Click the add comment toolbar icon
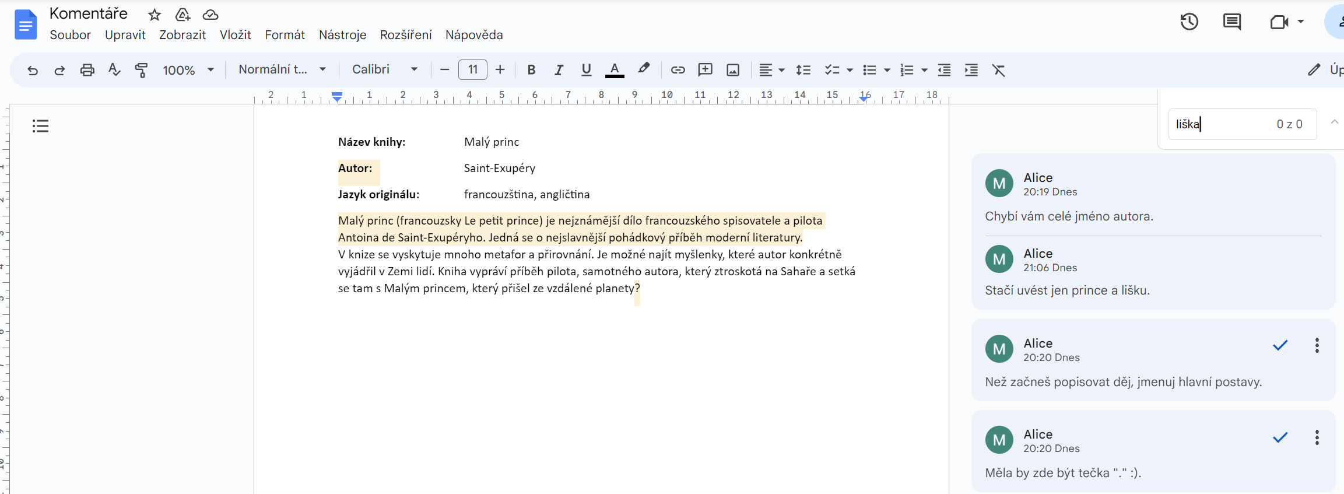This screenshot has width=1344, height=494. click(705, 71)
